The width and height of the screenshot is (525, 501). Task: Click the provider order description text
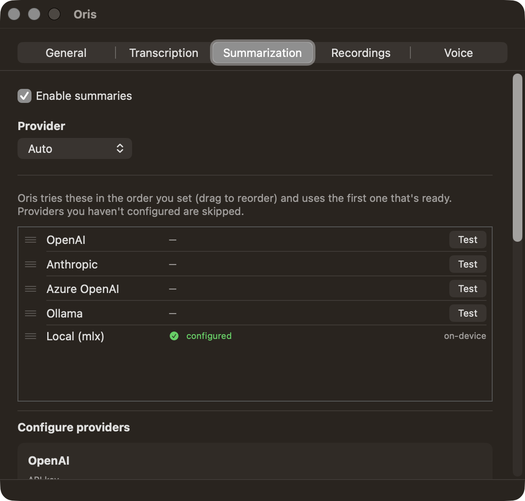[234, 205]
